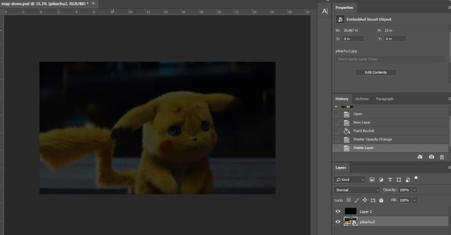This screenshot has height=235, width=451.
Task: Open the Kind layer filter dropdown
Action: pos(350,180)
